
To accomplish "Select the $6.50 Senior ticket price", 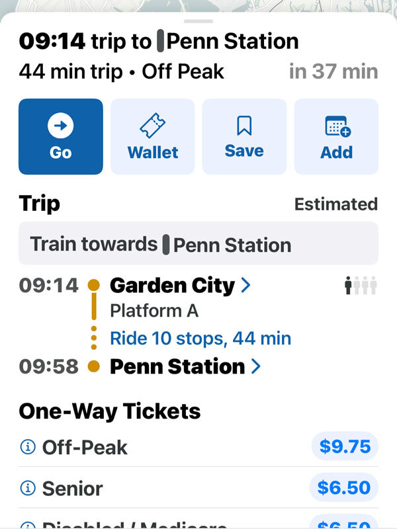I will coord(343,487).
